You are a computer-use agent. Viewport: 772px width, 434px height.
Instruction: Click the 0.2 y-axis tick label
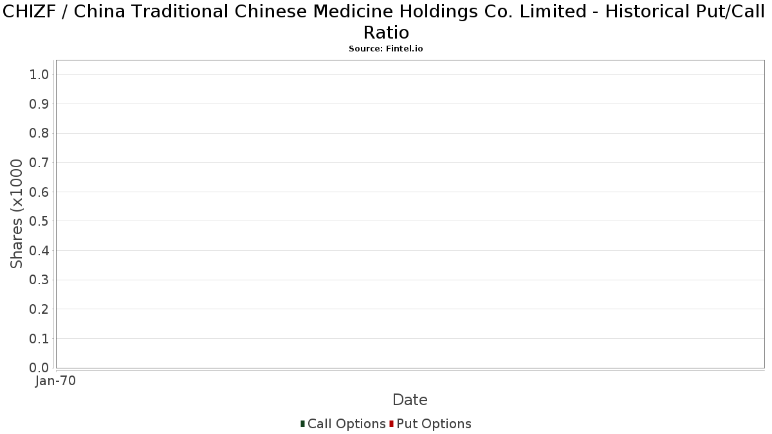pos(39,309)
